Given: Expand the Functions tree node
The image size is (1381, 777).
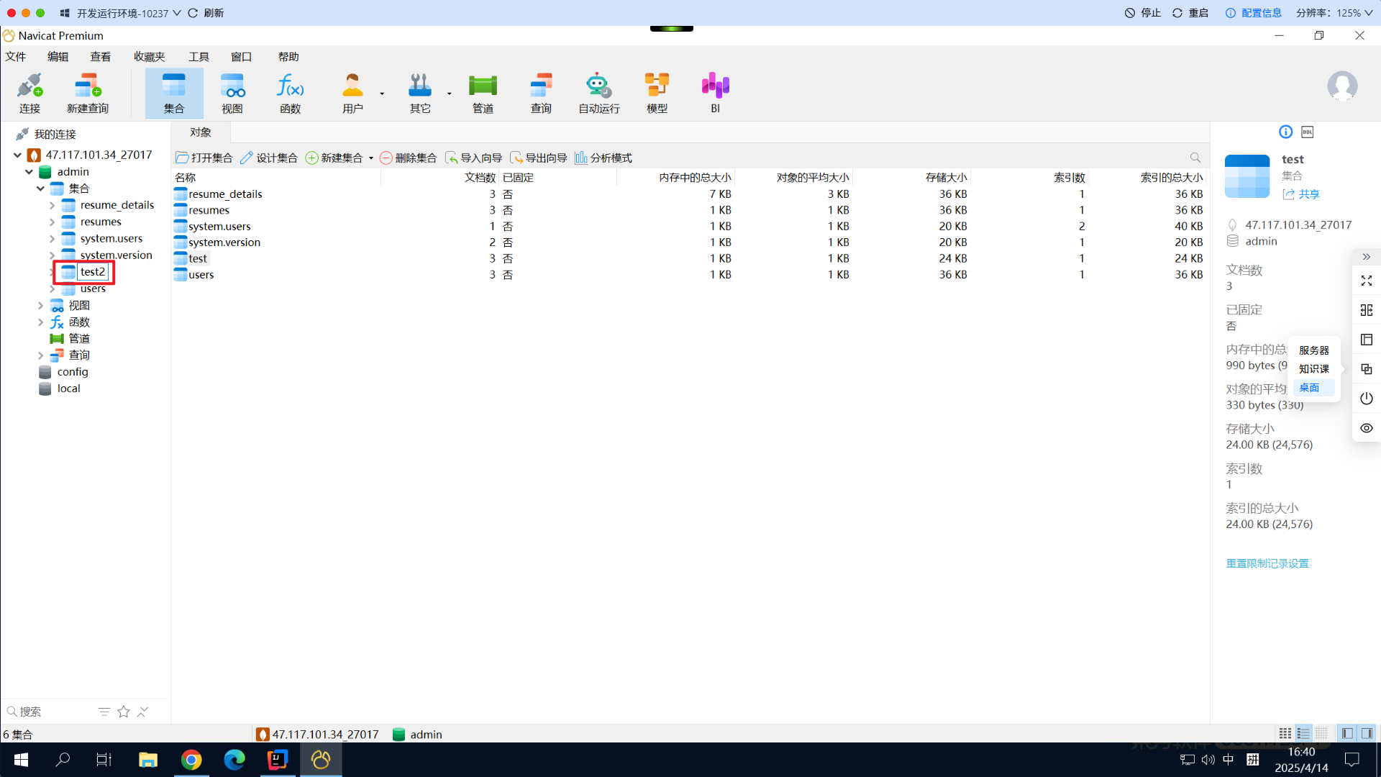Looking at the screenshot, I should [x=40, y=322].
